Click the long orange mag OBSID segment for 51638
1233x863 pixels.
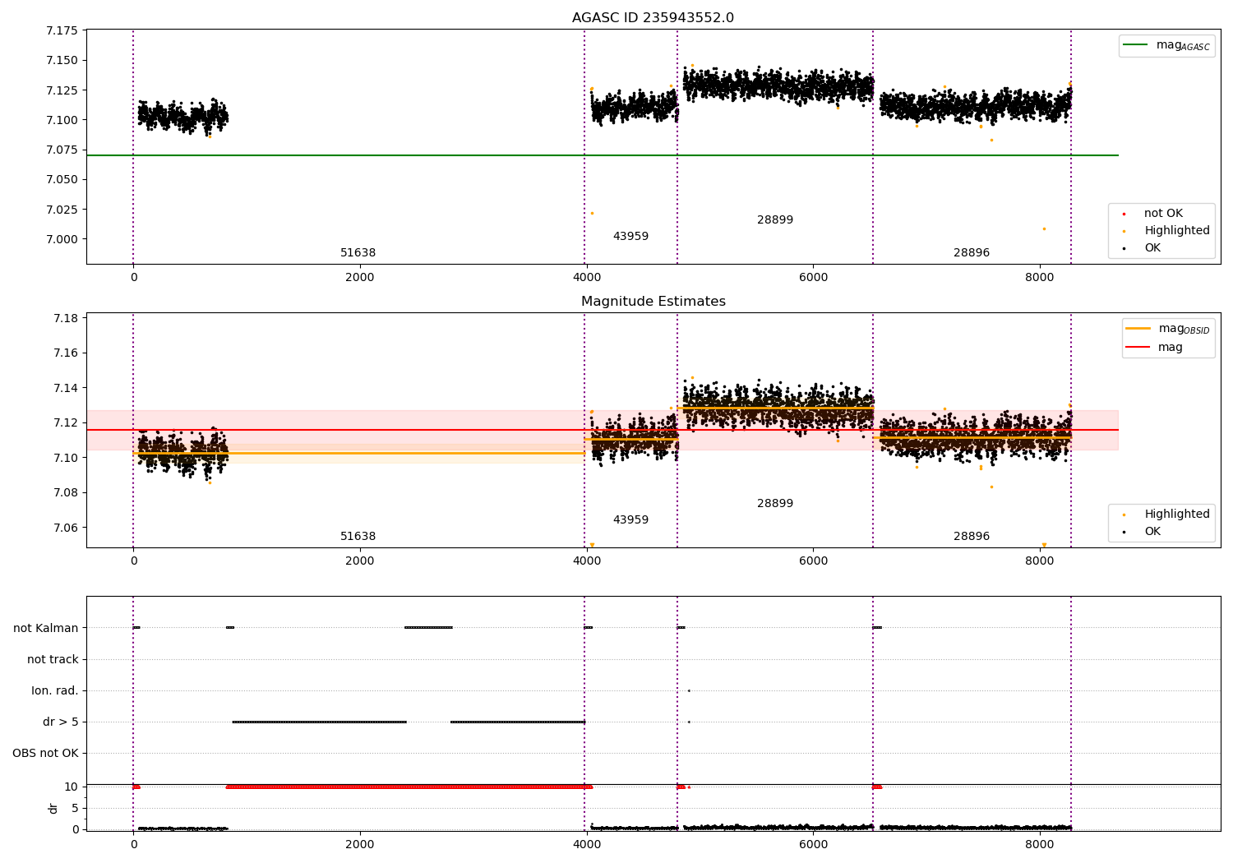pyautogui.click(x=359, y=453)
